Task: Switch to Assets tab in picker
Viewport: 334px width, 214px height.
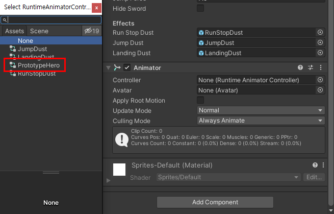Action: coord(14,31)
